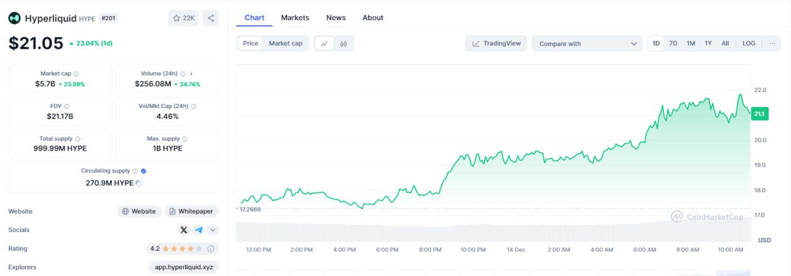Open the share icon button
Viewport: 791px width, 276px height.
click(x=211, y=18)
